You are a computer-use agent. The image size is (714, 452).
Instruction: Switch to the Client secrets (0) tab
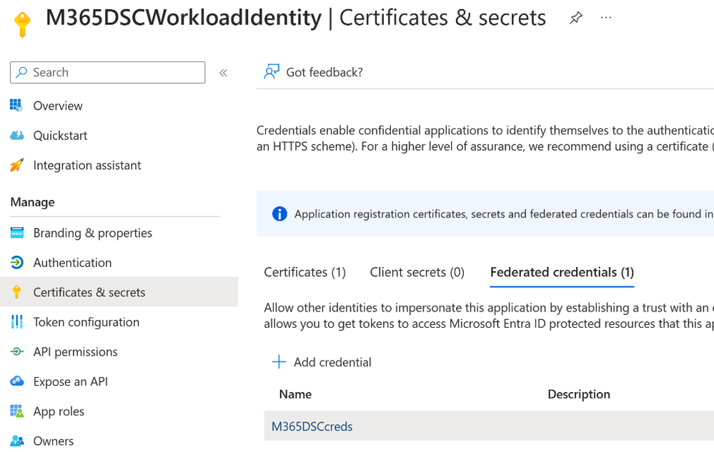[x=417, y=272]
